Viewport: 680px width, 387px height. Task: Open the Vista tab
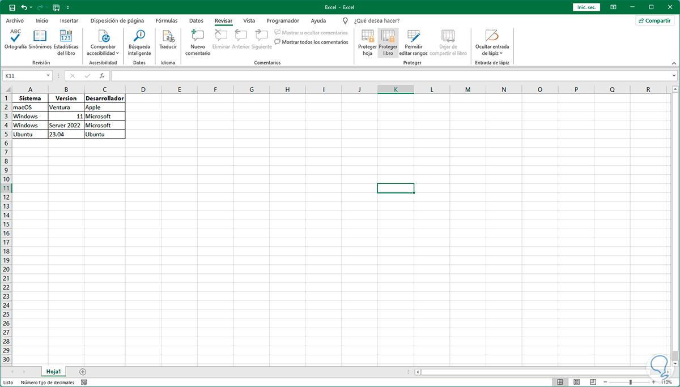249,20
